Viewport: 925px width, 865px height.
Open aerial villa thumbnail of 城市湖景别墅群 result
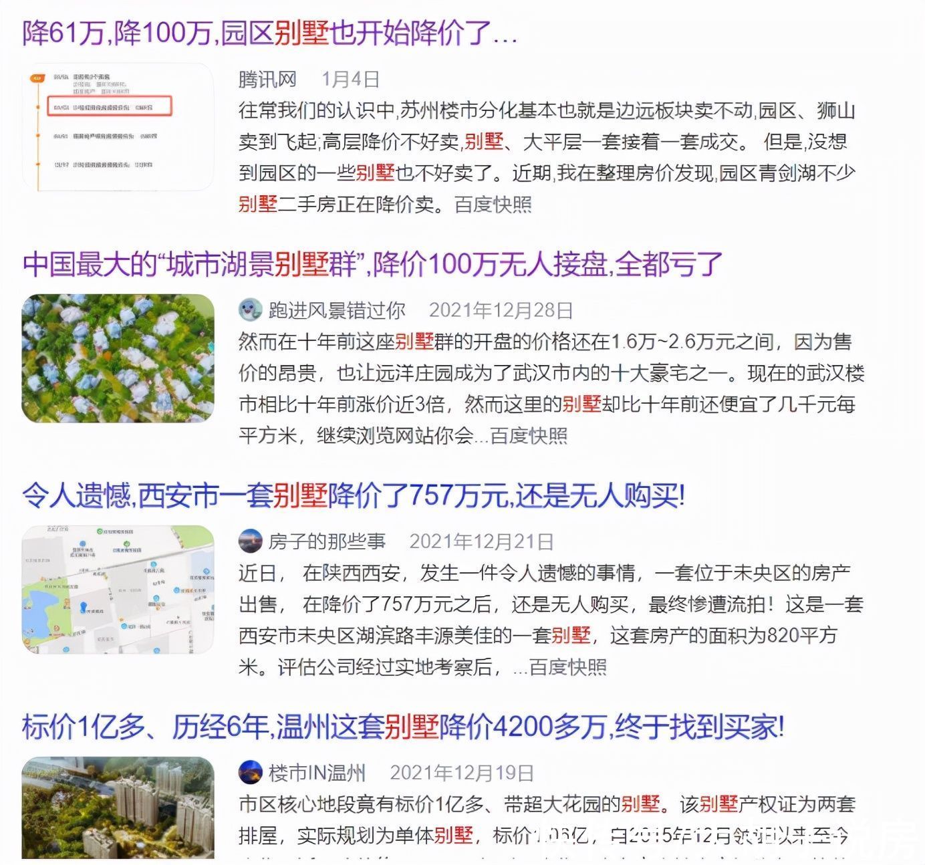118,358
